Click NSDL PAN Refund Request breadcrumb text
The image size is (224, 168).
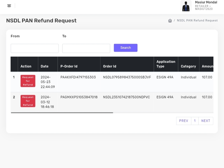(197, 21)
